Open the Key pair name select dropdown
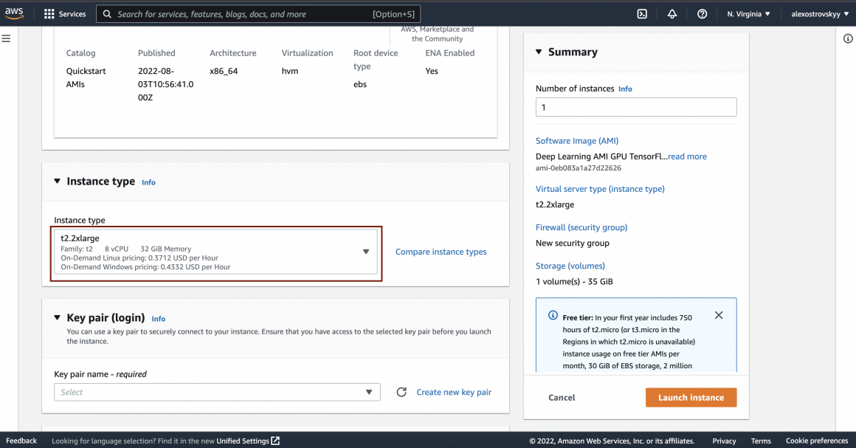The height and width of the screenshot is (448, 856). (x=217, y=392)
